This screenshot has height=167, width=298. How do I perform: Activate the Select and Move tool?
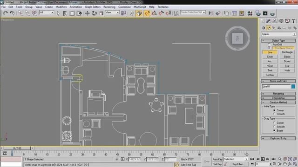pyautogui.click(x=87, y=13)
